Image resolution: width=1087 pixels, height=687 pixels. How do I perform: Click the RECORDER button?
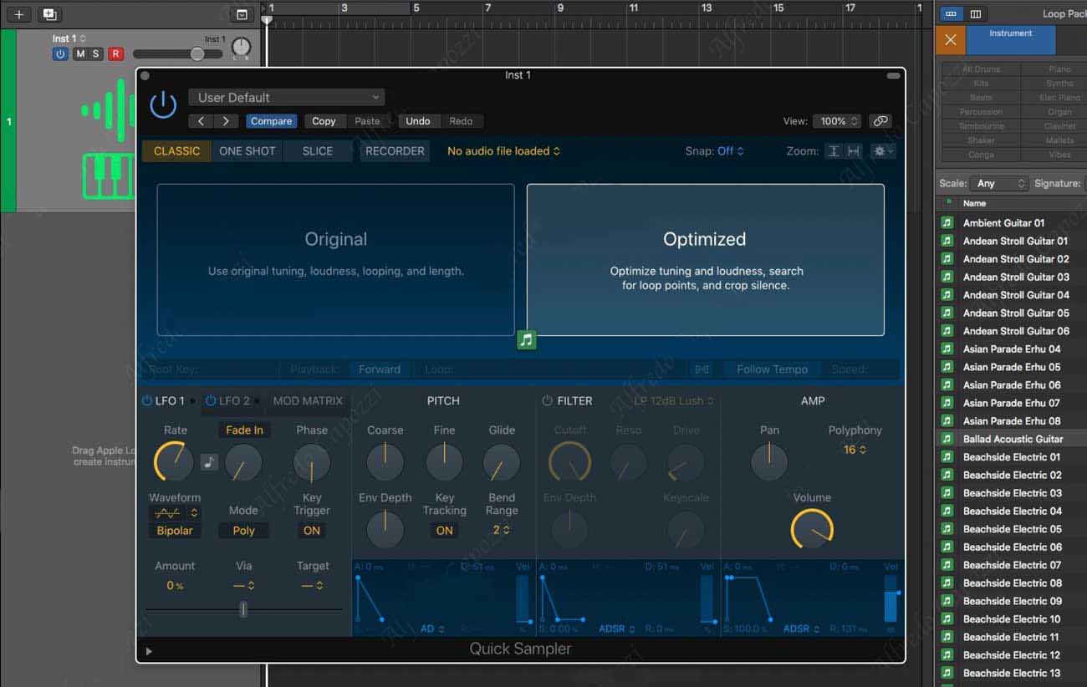(x=395, y=151)
